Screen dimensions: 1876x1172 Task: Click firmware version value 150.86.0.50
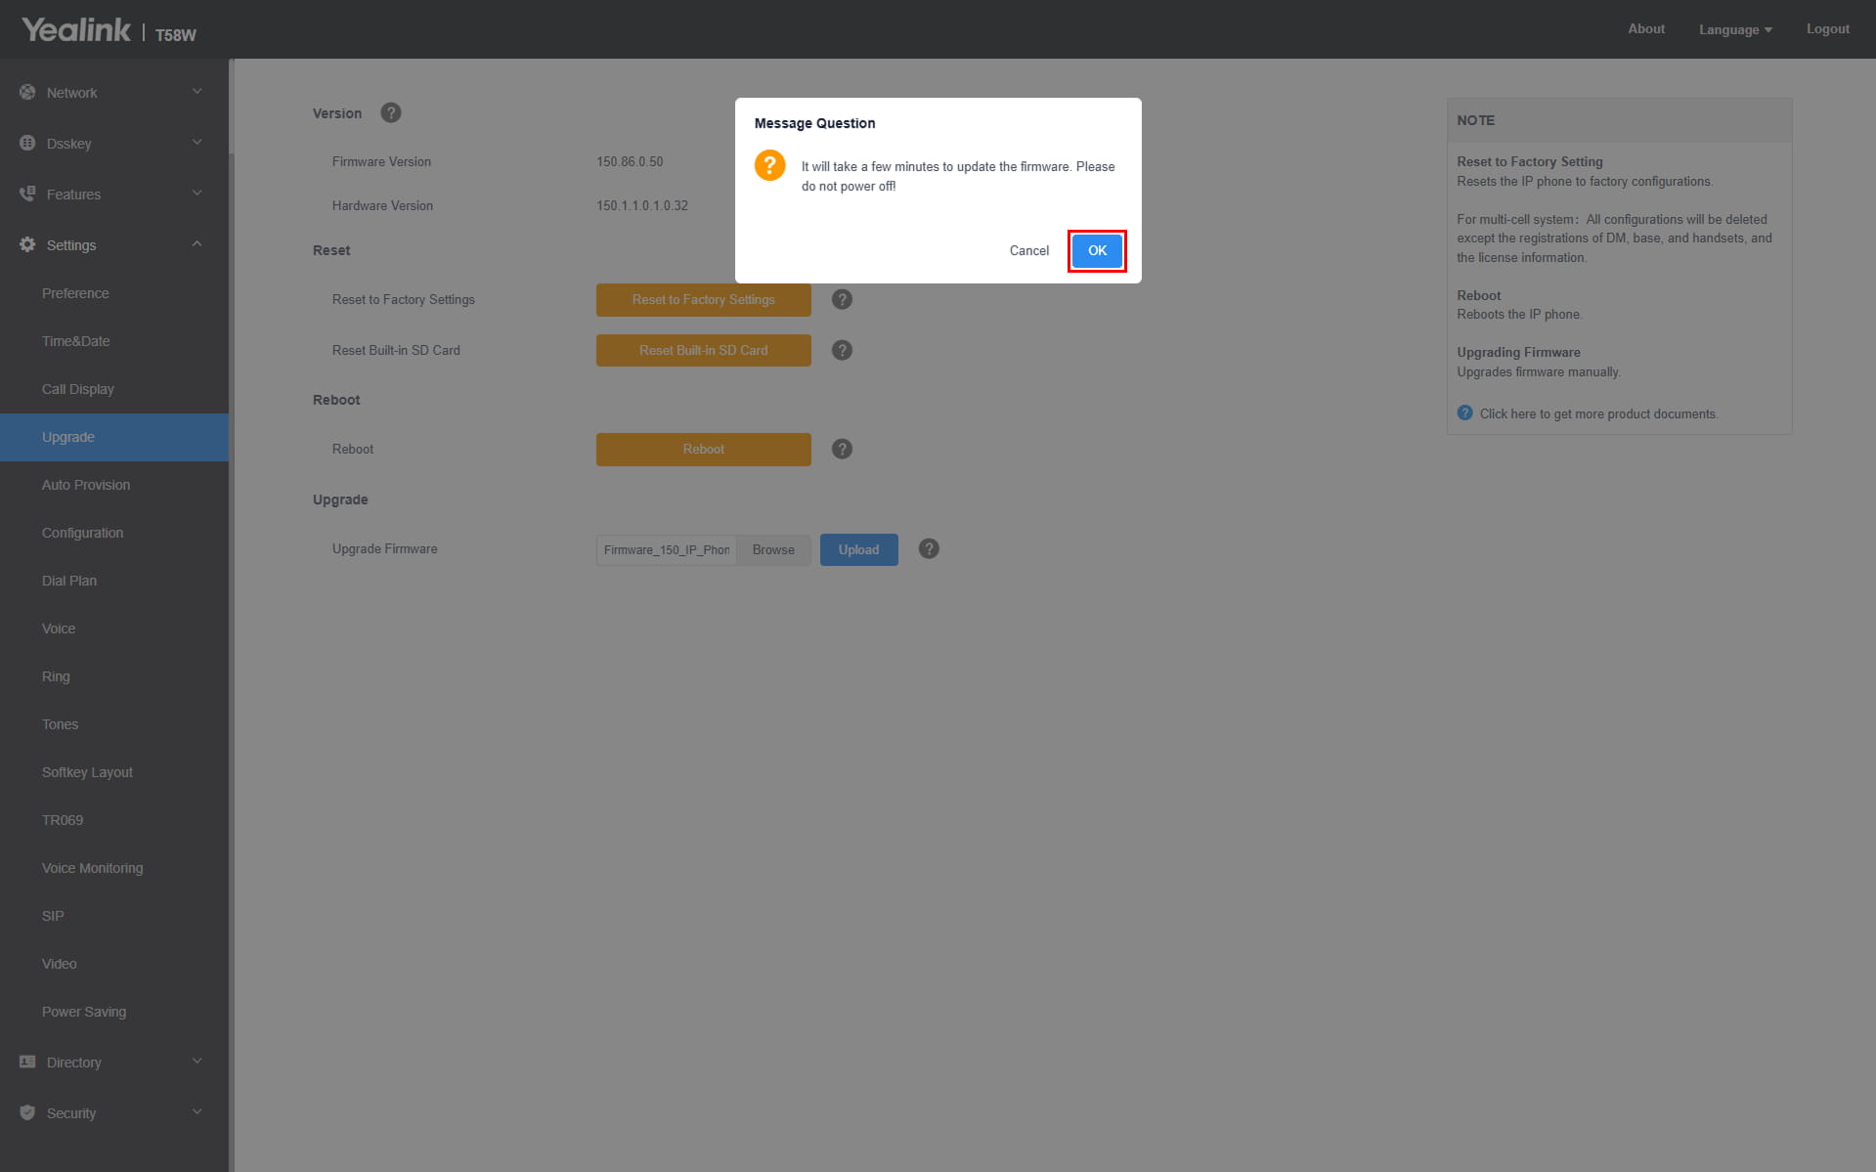click(x=630, y=161)
